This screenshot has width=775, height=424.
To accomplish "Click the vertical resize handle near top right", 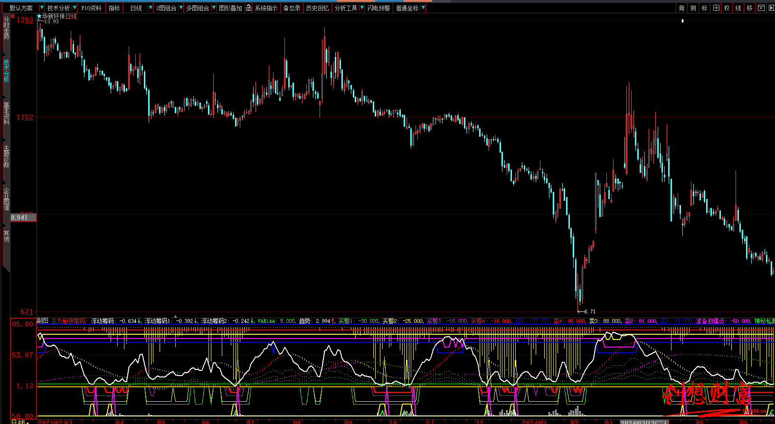I will (x=682, y=21).
